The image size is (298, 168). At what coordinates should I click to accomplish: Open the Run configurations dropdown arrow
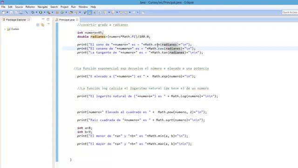click(45, 13)
